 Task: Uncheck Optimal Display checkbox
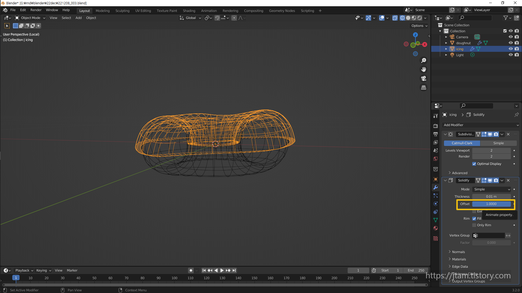coord(474,164)
